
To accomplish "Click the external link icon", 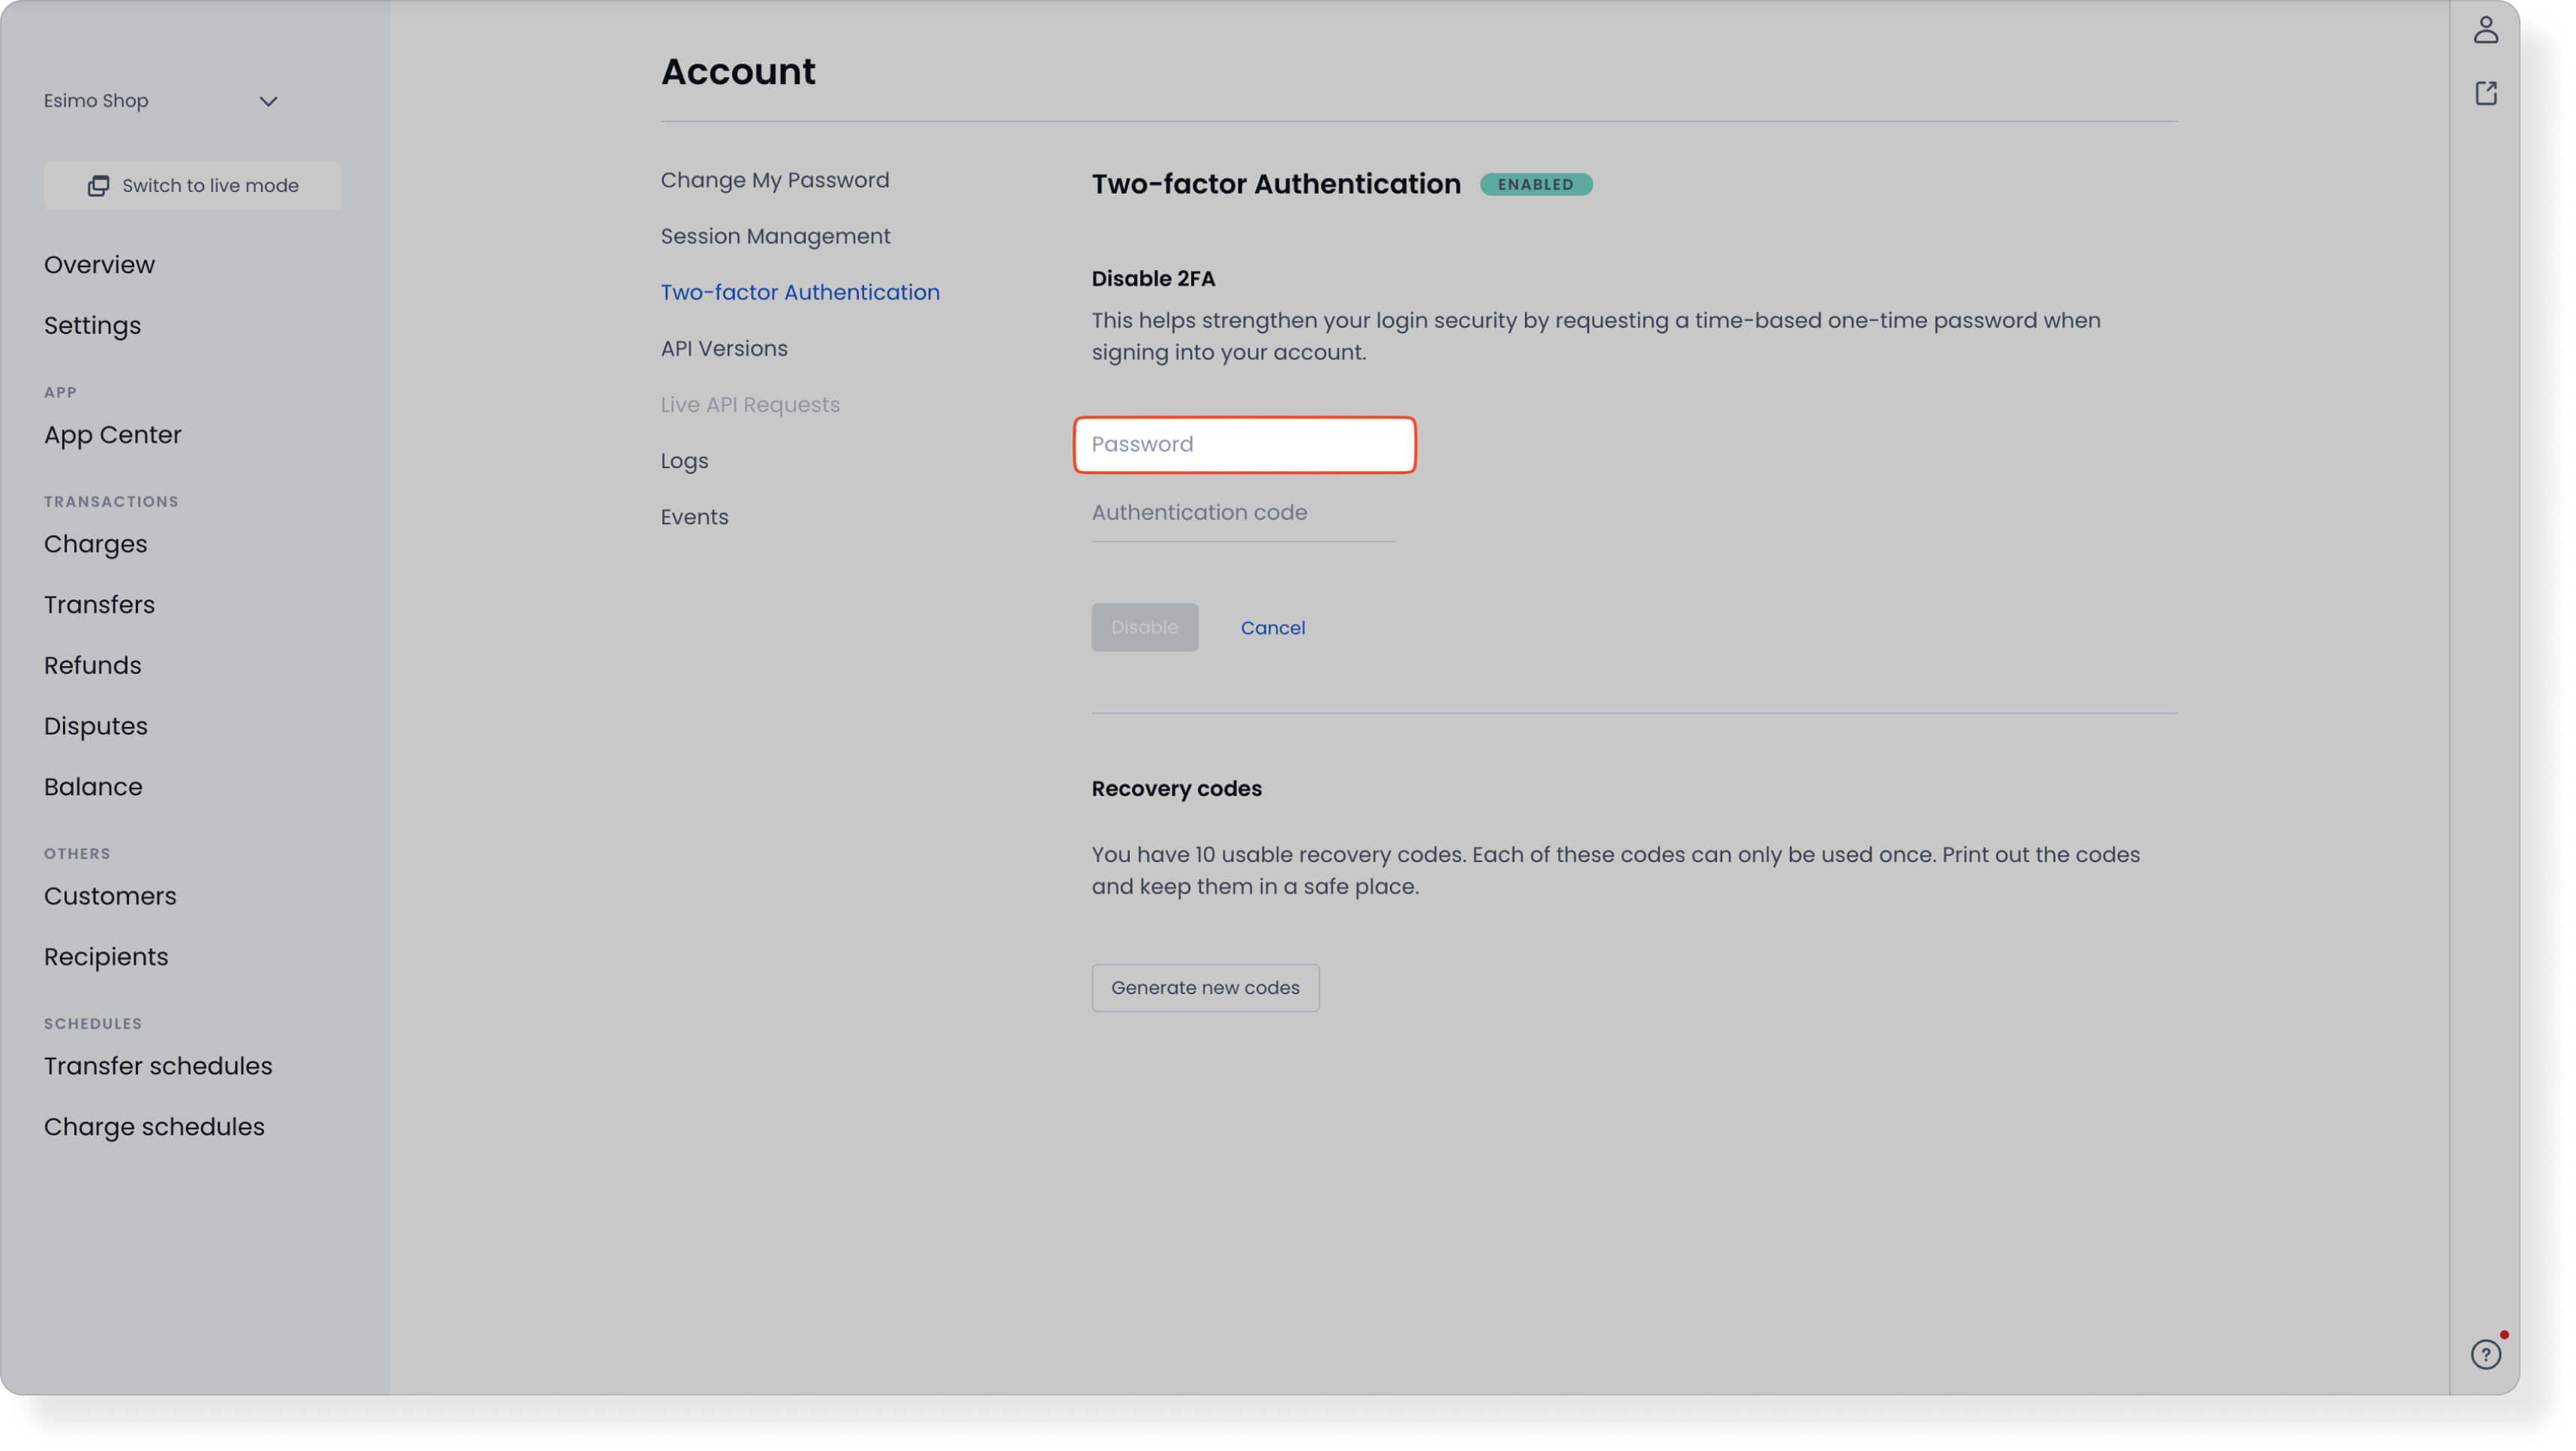I will coord(2485,93).
